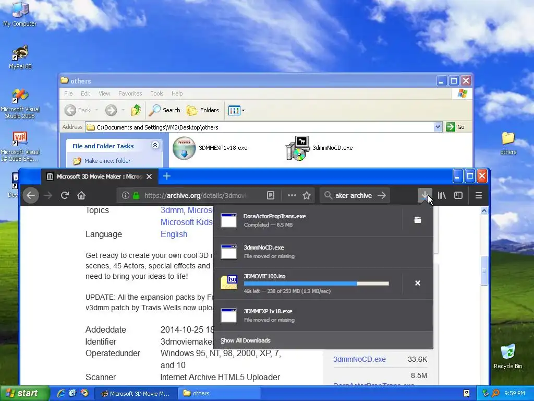Click the Explorer address path field
The image size is (534, 401).
tap(260, 127)
